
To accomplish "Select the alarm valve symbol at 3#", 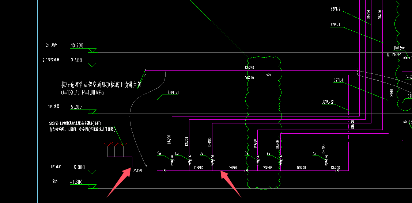I will [257, 160].
